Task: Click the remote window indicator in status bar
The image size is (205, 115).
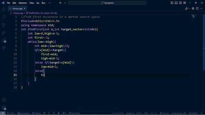Action: pos(3,113)
